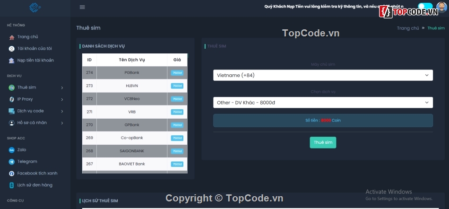Screen dimensions: 449x209
Task: Expand the Dịch vụ code submenu chevron
Action: click(x=62, y=111)
